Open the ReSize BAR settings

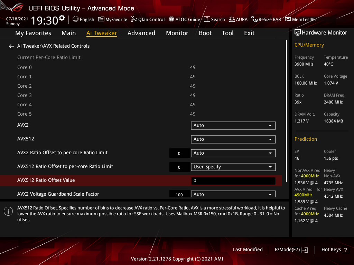[x=266, y=19]
